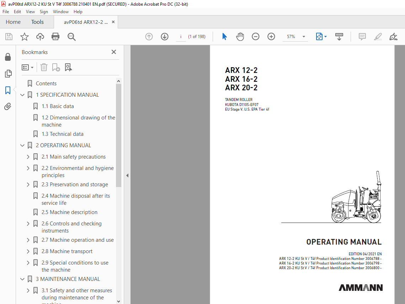Expand 2.8 Machine transport
This screenshot has height=304, width=405.
28,251
